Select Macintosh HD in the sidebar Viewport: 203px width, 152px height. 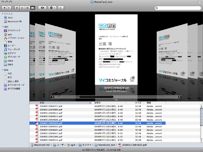coord(13,21)
